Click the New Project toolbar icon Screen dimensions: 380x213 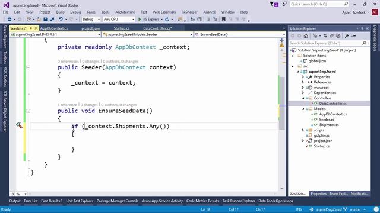point(29,20)
